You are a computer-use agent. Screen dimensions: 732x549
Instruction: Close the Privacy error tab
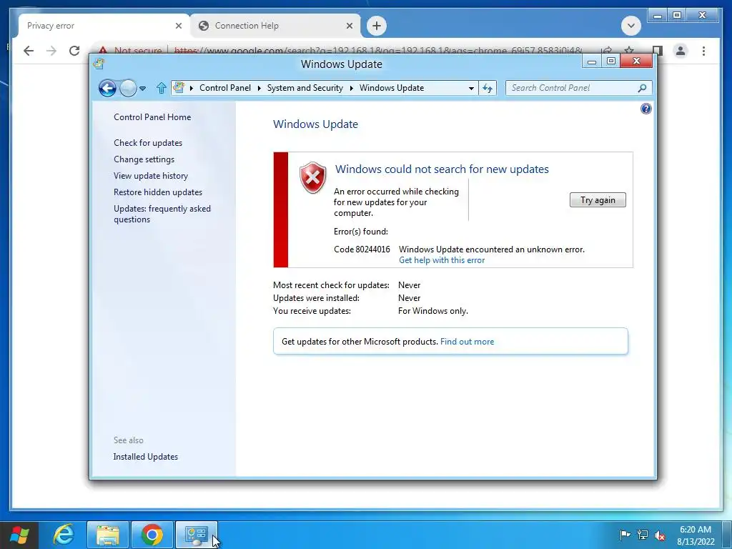tap(178, 26)
